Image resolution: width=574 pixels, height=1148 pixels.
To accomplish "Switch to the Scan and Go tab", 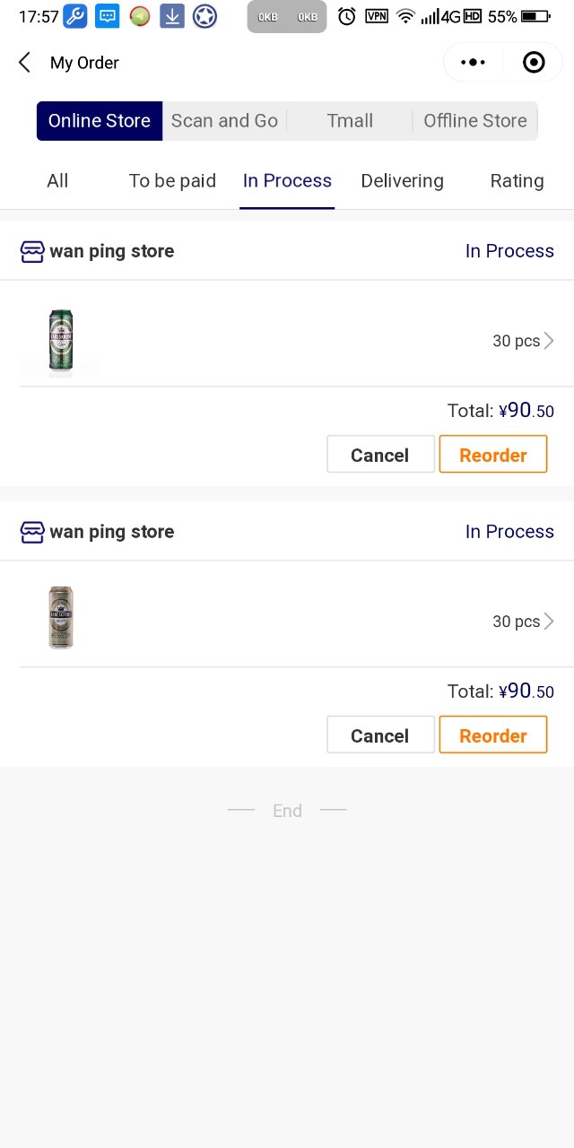I will [224, 121].
